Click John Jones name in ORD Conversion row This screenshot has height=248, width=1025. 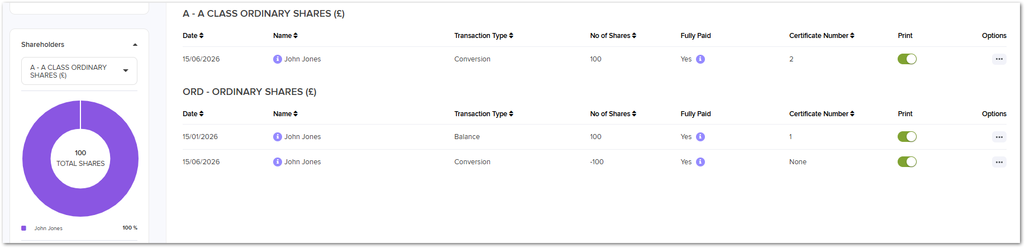(x=303, y=162)
